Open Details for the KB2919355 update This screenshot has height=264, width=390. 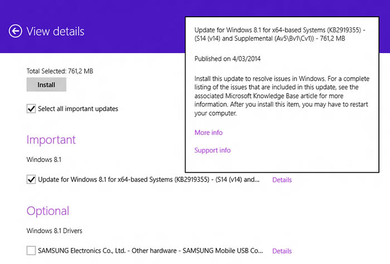tap(281, 180)
